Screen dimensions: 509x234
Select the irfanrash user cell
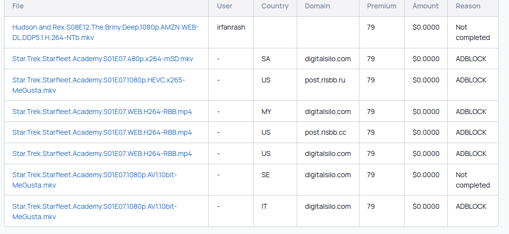231,27
